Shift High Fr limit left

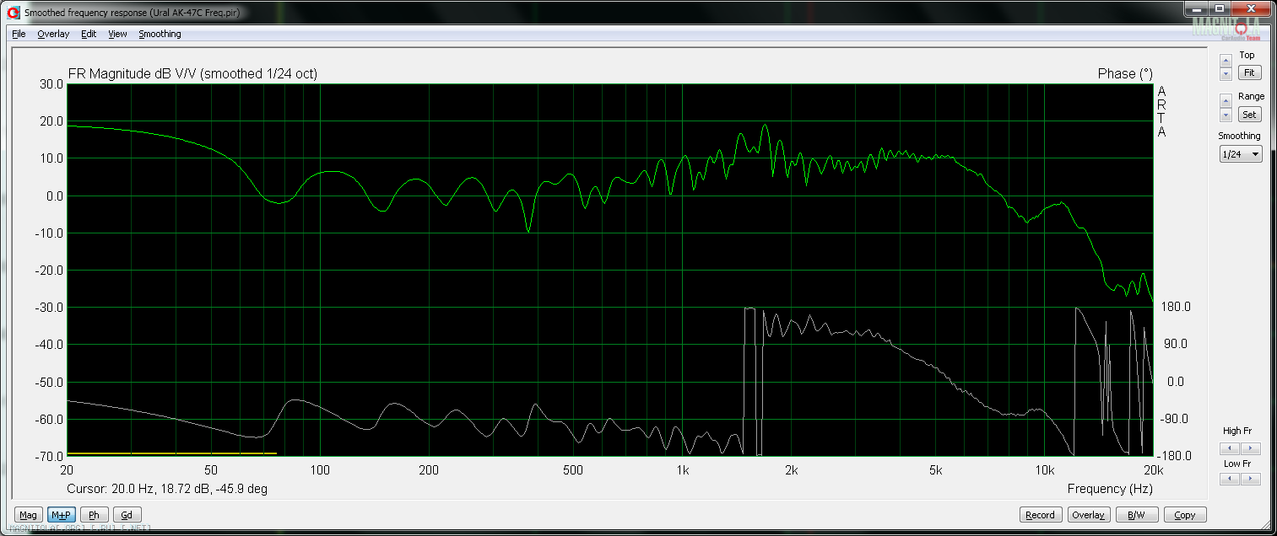pos(1230,448)
